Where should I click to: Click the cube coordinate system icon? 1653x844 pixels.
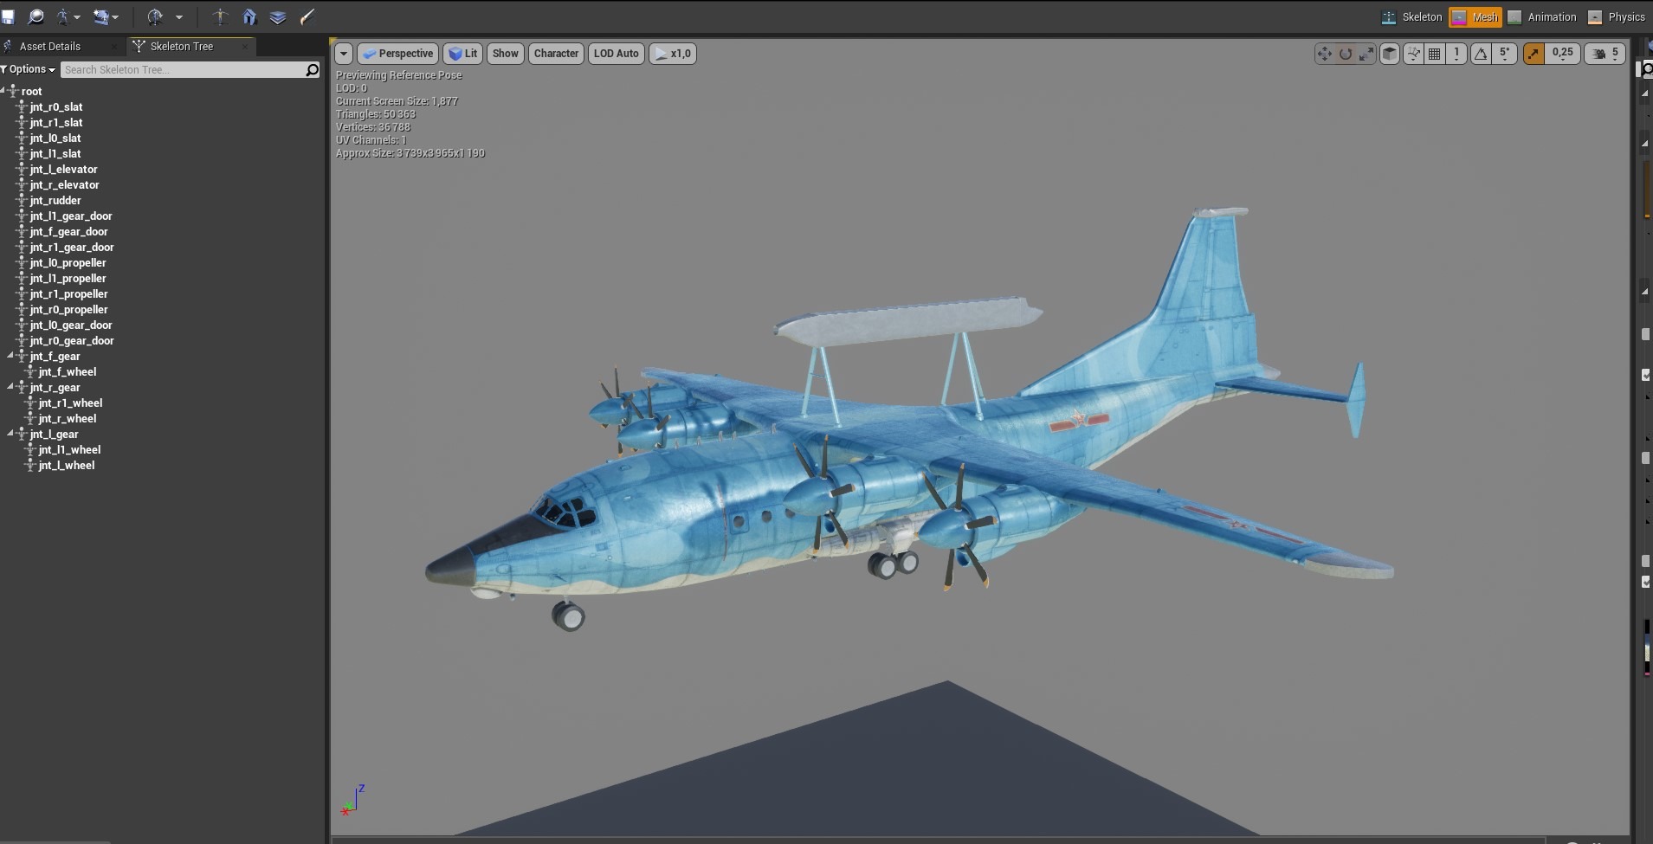tap(1389, 54)
